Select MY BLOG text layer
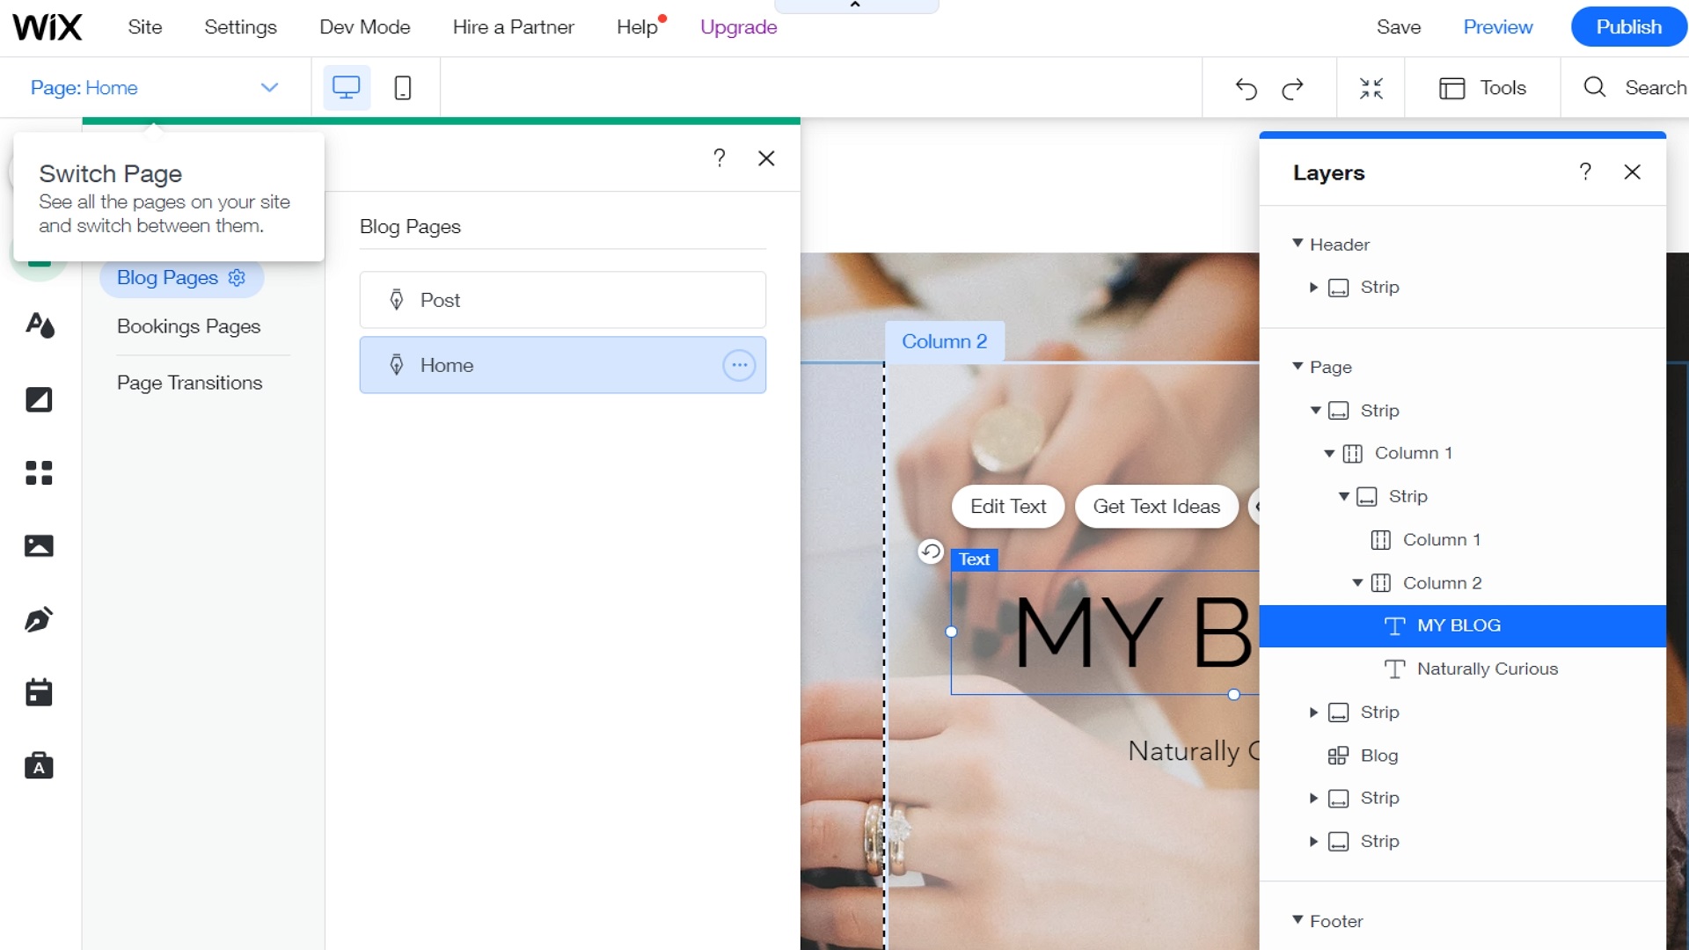The width and height of the screenshot is (1689, 950). click(1462, 625)
